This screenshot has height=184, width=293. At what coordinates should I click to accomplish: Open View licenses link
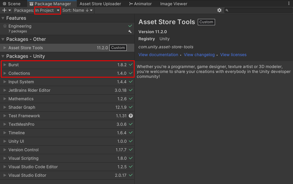coord(233,55)
